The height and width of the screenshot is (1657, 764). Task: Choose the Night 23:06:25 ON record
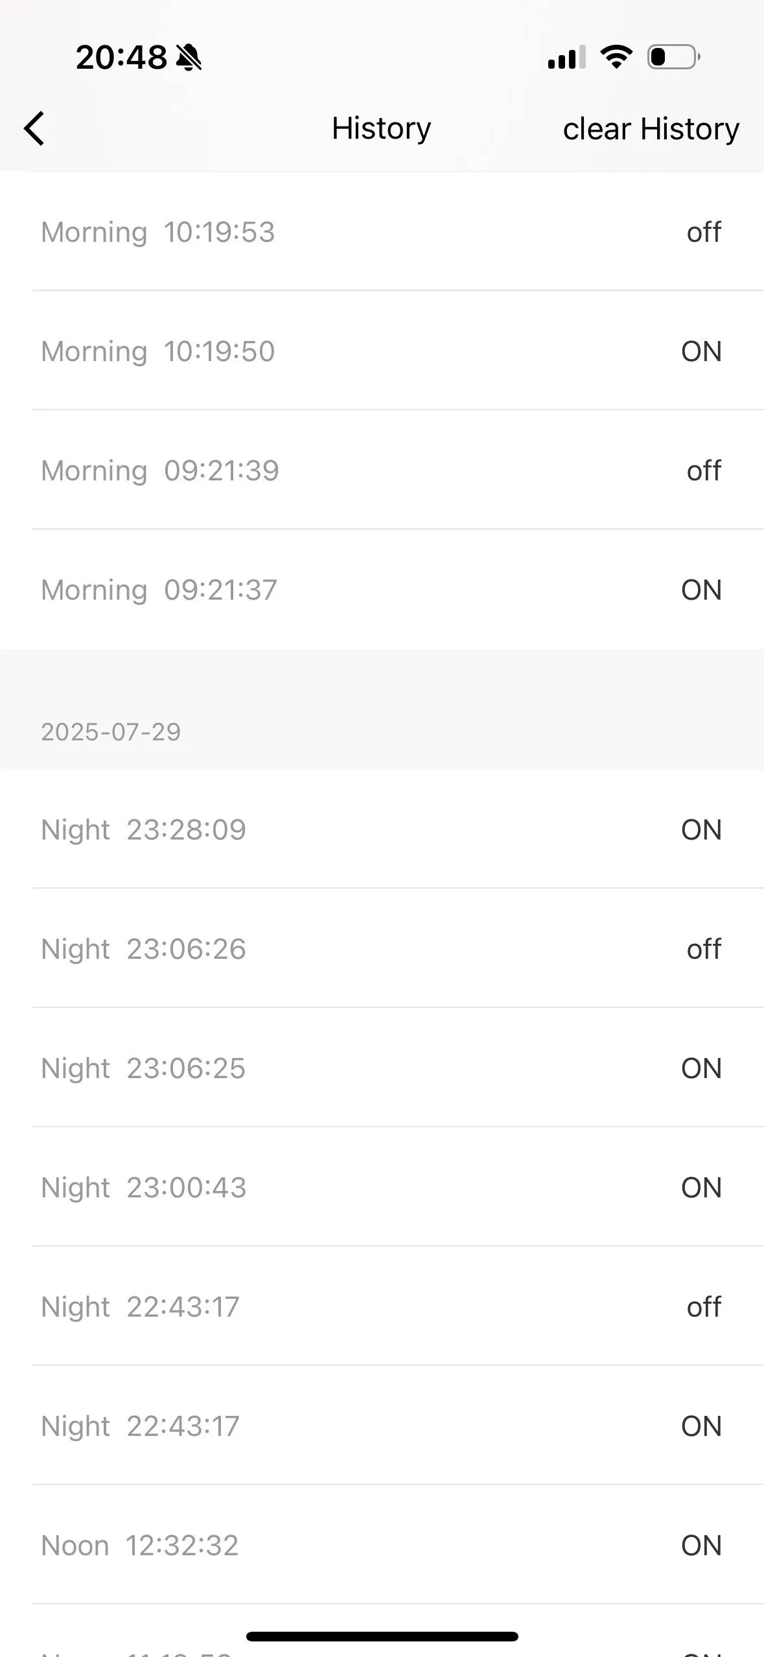(382, 1068)
